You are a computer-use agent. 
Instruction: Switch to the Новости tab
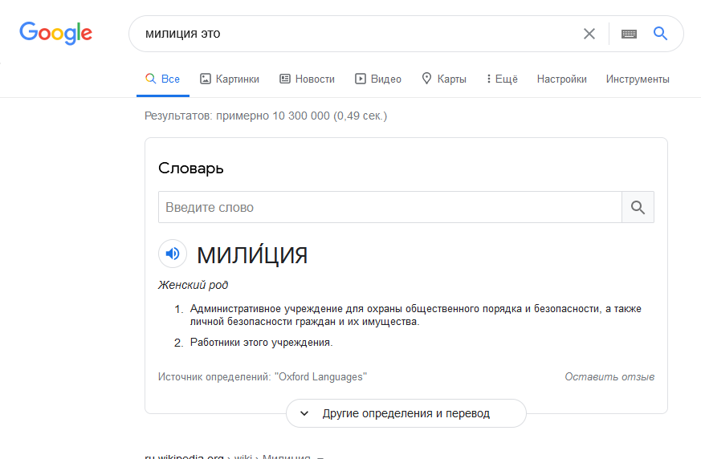(307, 79)
